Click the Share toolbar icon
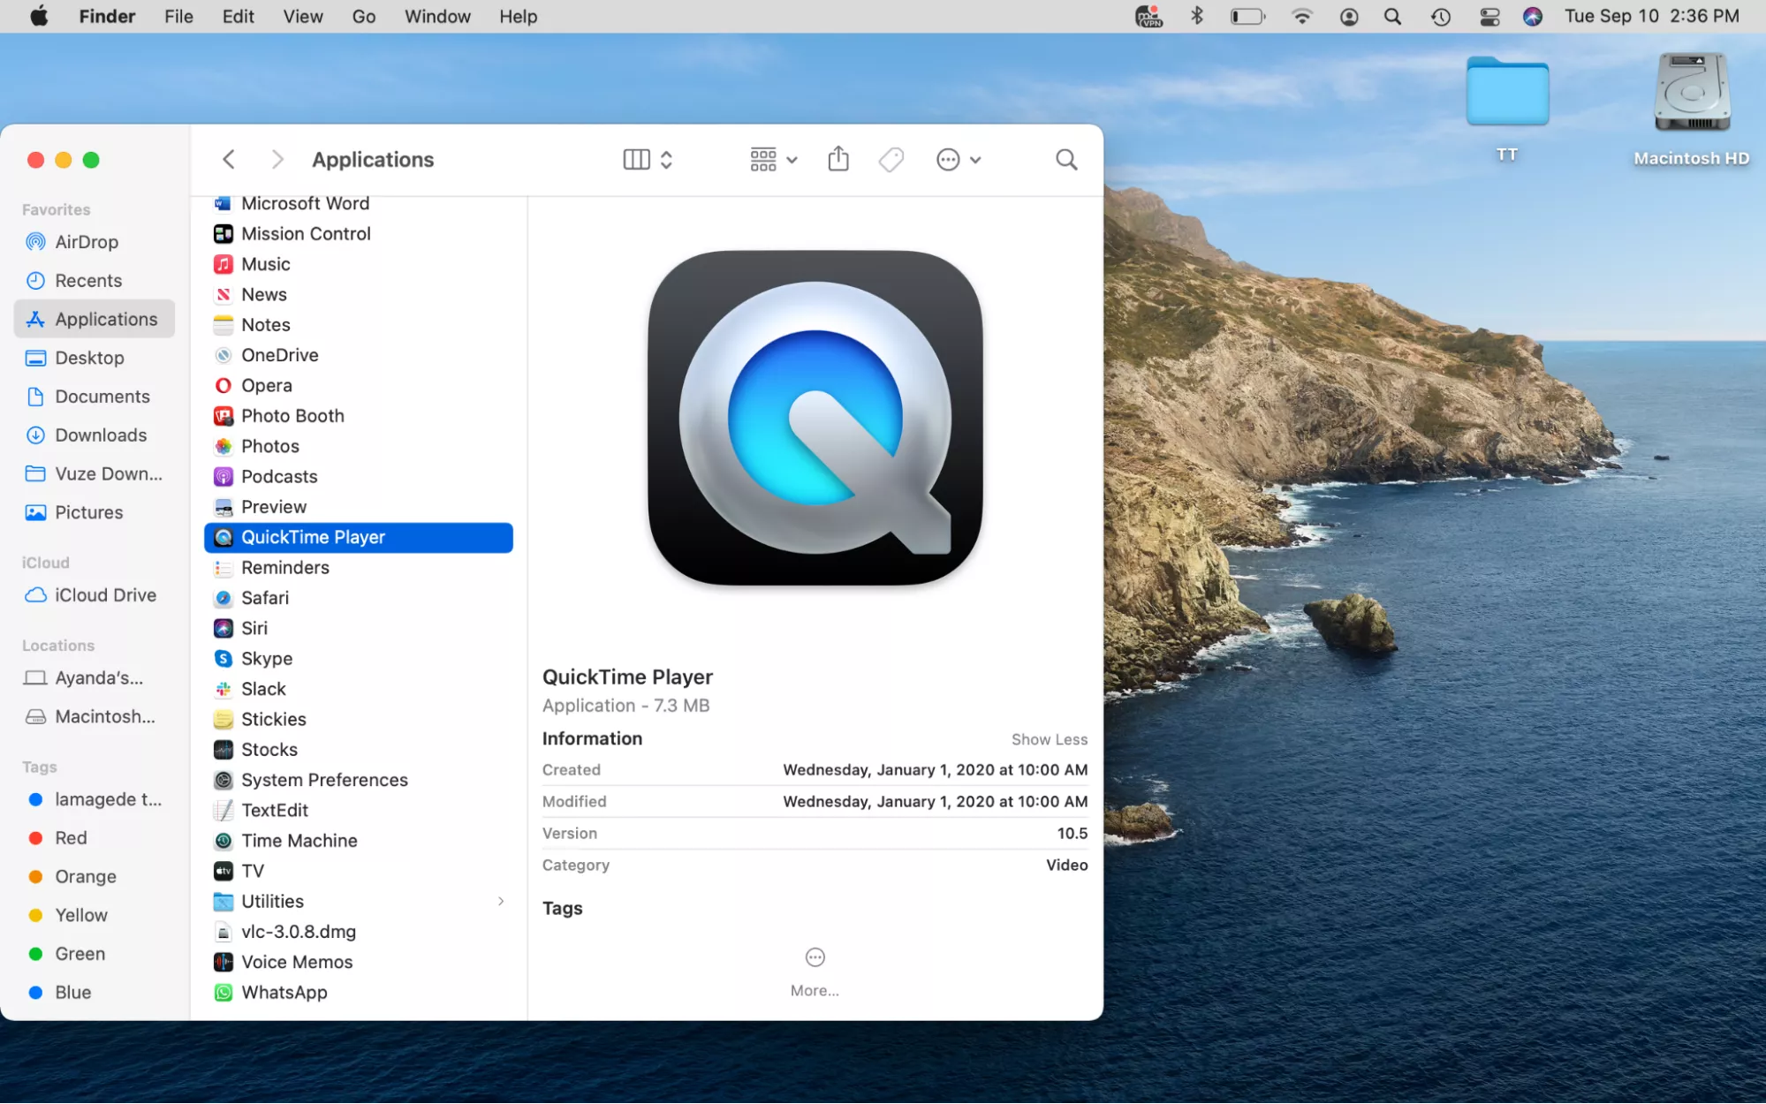Image resolution: width=1766 pixels, height=1104 pixels. click(x=838, y=160)
